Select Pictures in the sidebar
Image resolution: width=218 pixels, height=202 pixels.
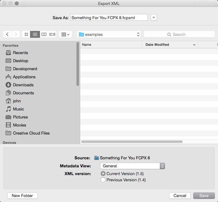coord(20,117)
